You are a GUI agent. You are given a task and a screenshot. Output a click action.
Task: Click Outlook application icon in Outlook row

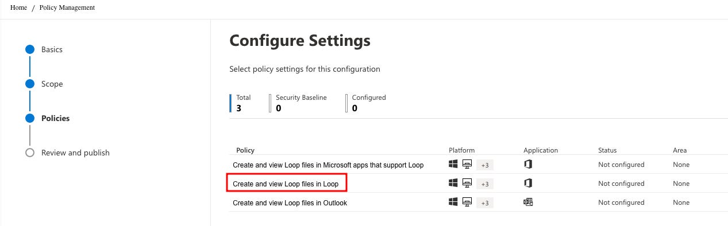click(528, 202)
